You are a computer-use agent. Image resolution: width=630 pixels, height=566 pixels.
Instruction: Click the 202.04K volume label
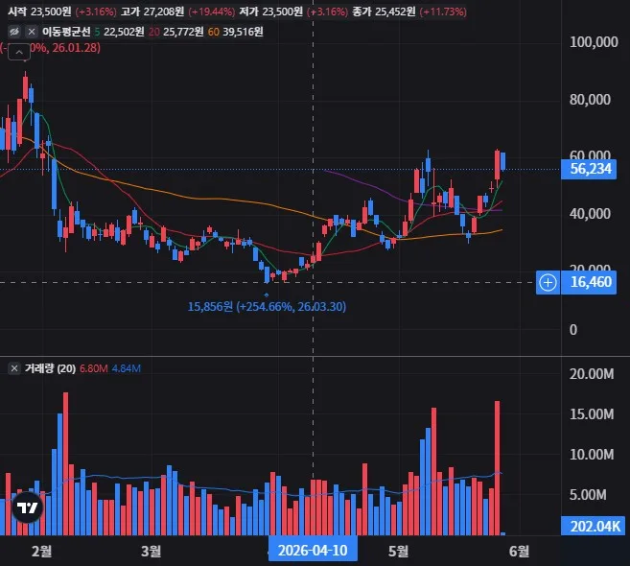593,526
